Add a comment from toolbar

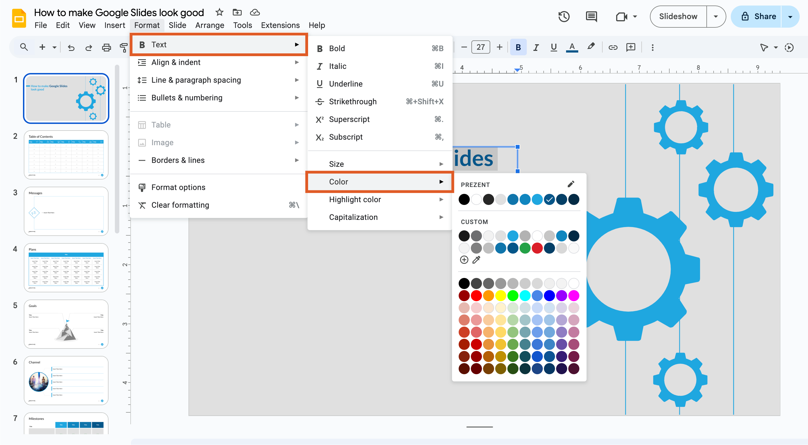631,47
